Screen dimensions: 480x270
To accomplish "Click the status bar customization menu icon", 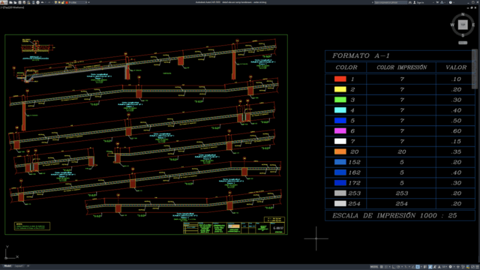I will [x=477, y=267].
